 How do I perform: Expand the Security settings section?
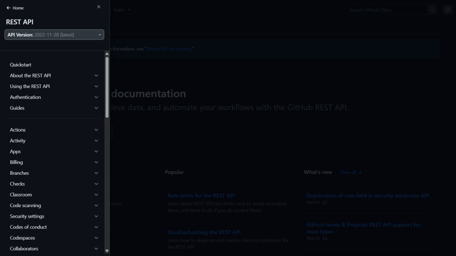click(x=54, y=216)
